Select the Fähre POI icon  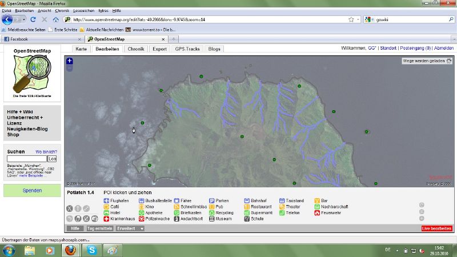click(177, 201)
